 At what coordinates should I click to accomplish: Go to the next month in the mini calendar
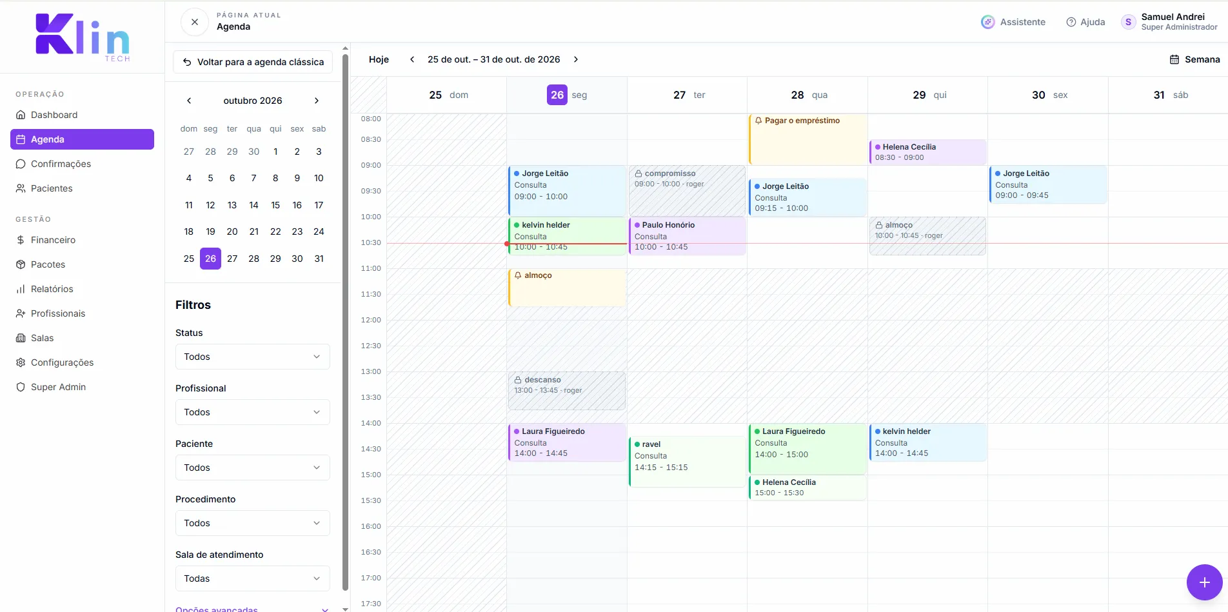coord(317,101)
